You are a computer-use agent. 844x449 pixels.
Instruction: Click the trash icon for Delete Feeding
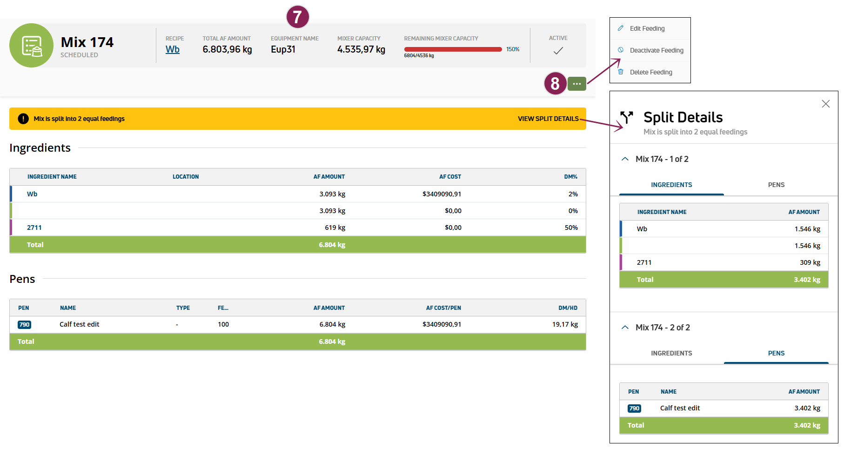pyautogui.click(x=620, y=72)
